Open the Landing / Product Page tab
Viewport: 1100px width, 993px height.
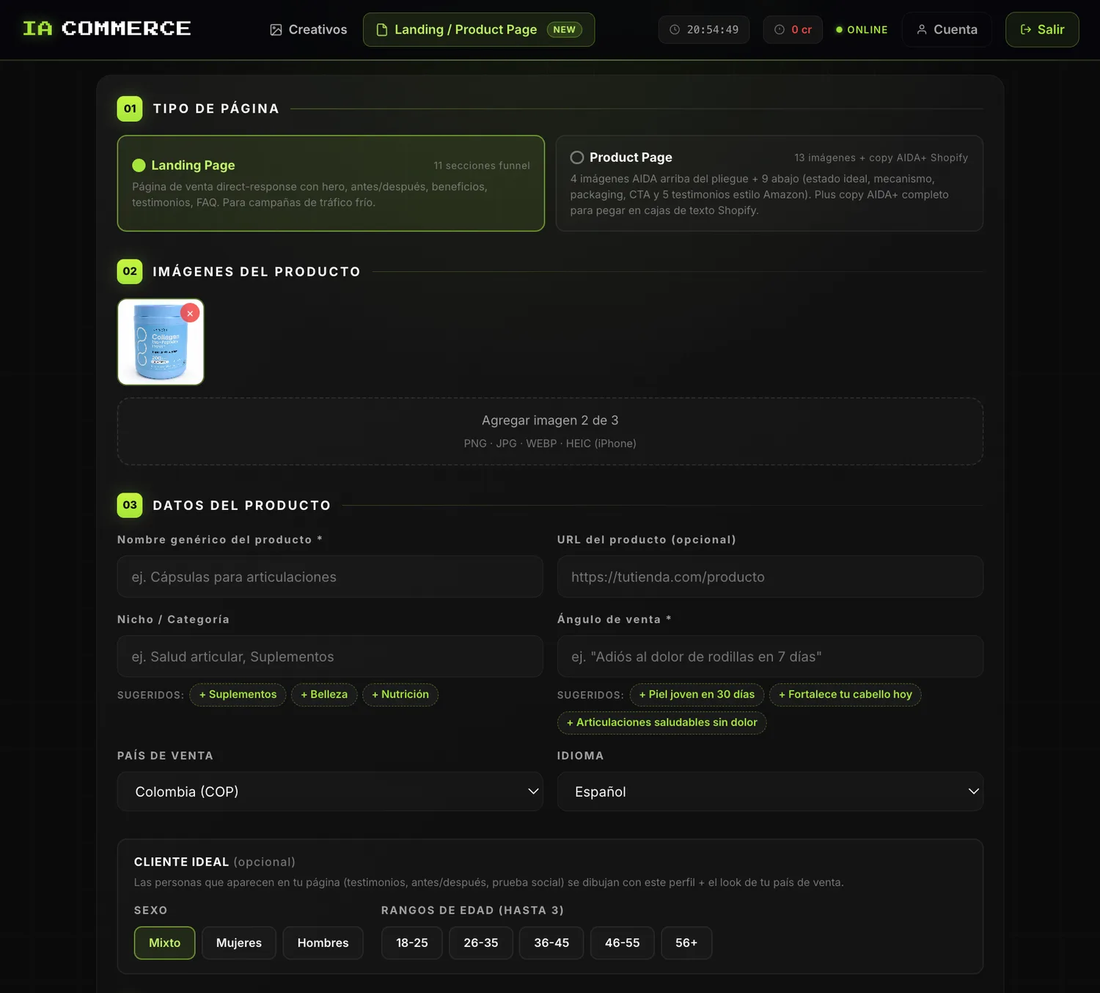(479, 29)
